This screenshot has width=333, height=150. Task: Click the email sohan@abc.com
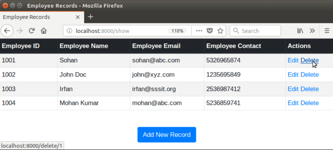(x=156, y=60)
